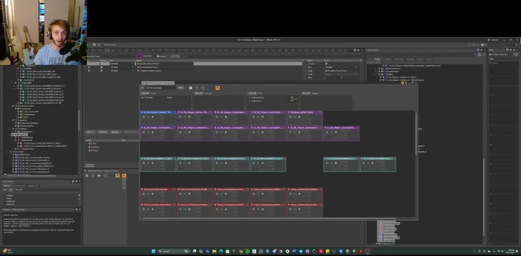Open the Peak meter type dropdown
This screenshot has height=256, width=521.
click(x=503, y=59)
